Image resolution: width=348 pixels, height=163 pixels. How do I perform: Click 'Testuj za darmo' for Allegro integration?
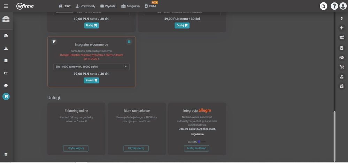[x=196, y=148]
